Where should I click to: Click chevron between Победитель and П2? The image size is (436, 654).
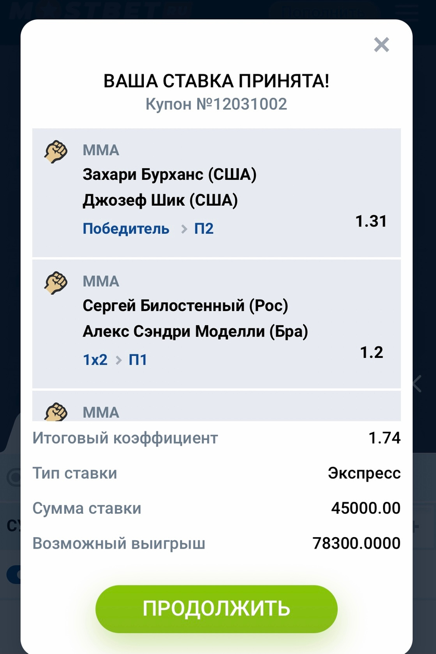183,229
